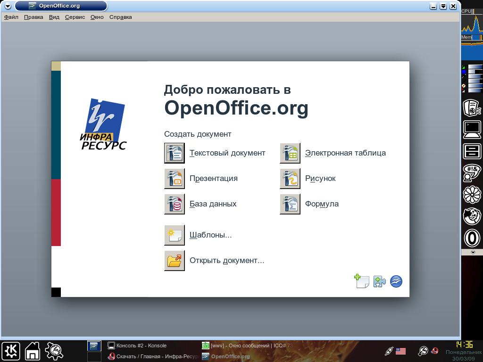Screen dimensions: 483x362
Task: Click the База данных icon
Action: [x=174, y=204]
